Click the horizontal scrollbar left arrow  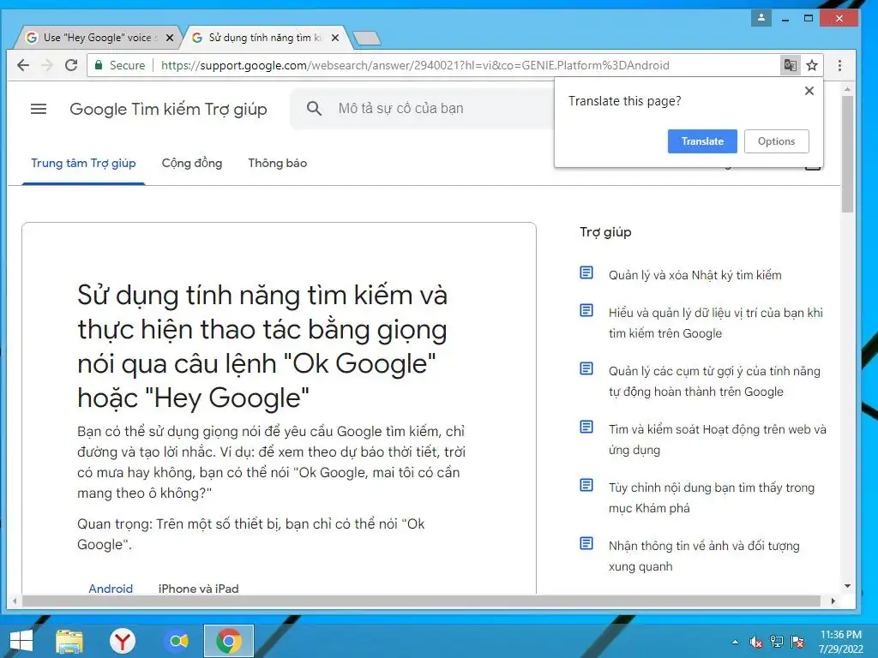click(14, 601)
